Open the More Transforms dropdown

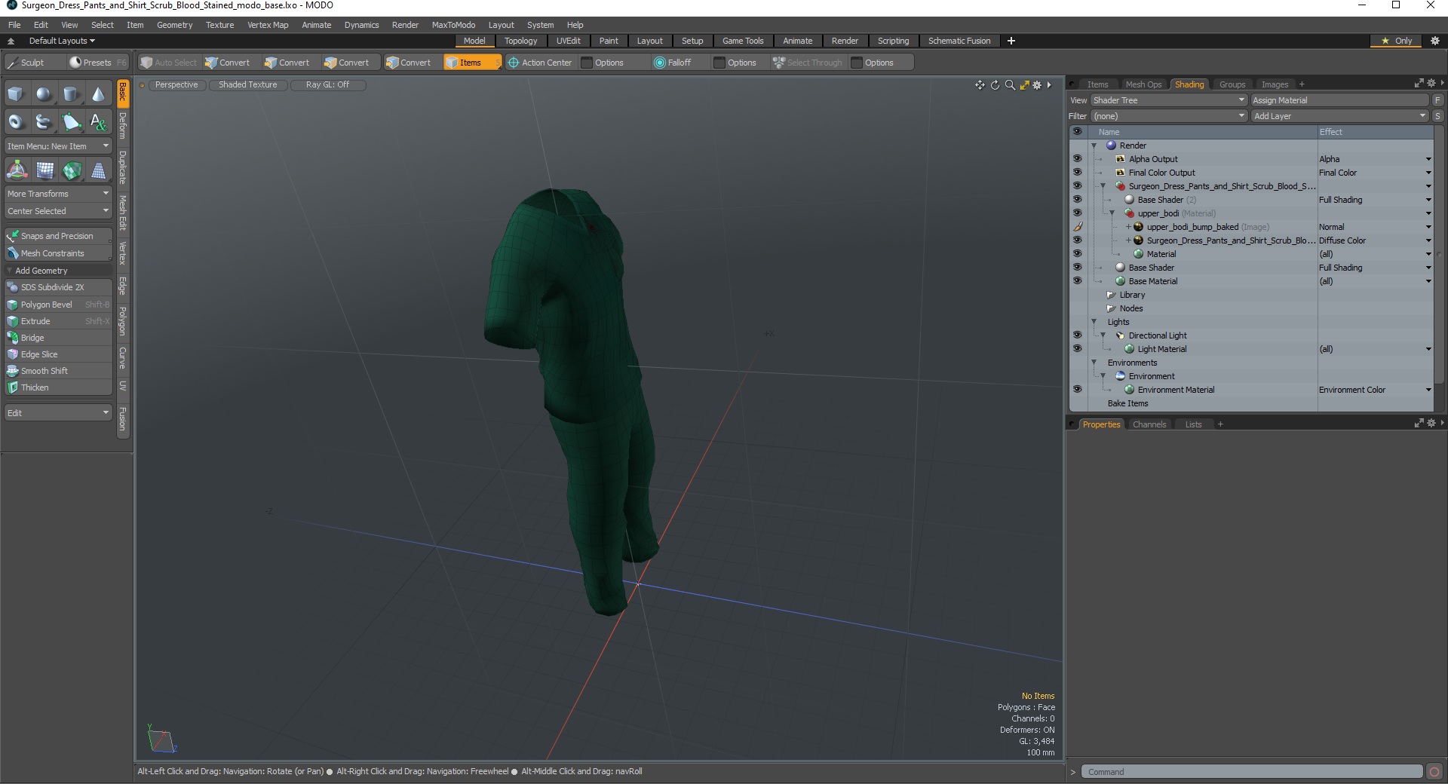point(58,194)
